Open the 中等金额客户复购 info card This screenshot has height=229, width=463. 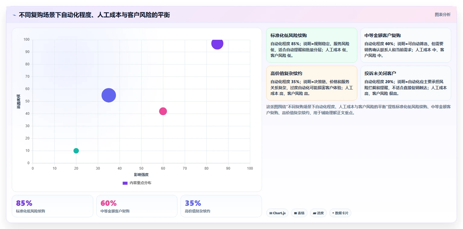pos(406,45)
